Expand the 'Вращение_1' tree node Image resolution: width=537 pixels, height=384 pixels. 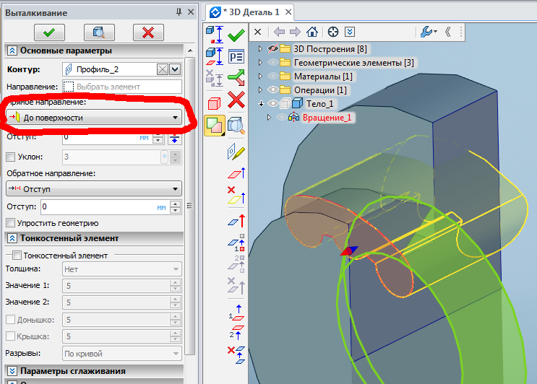(269, 117)
